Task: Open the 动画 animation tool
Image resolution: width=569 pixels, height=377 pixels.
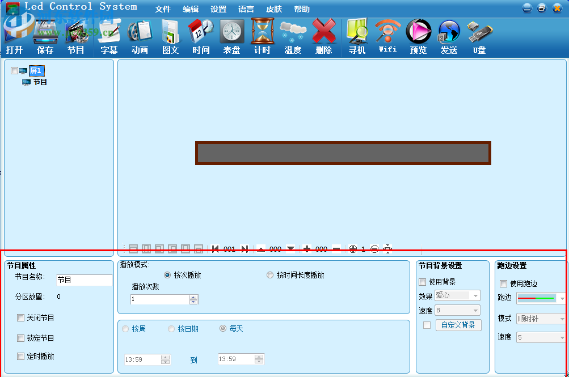Action: [139, 36]
